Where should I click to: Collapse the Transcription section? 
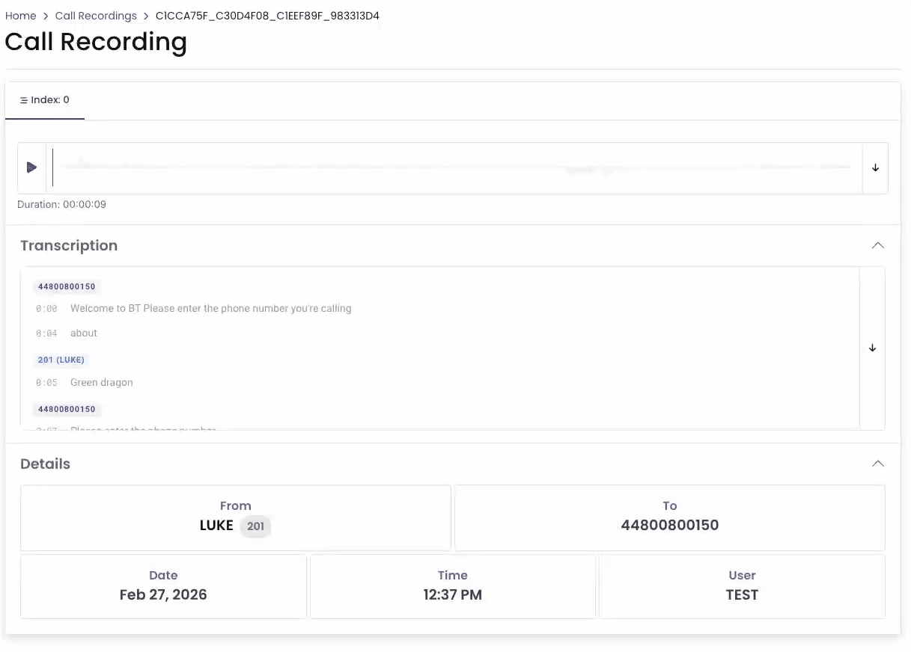(877, 245)
